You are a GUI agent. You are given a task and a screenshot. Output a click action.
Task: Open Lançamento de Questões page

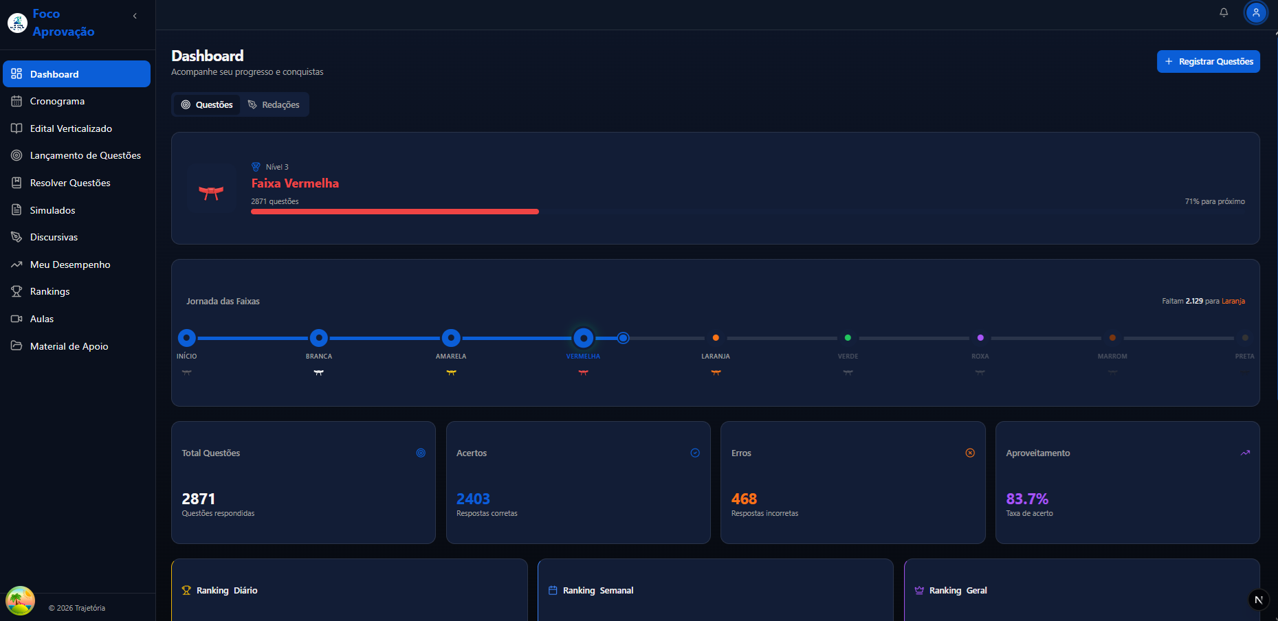tap(76, 155)
